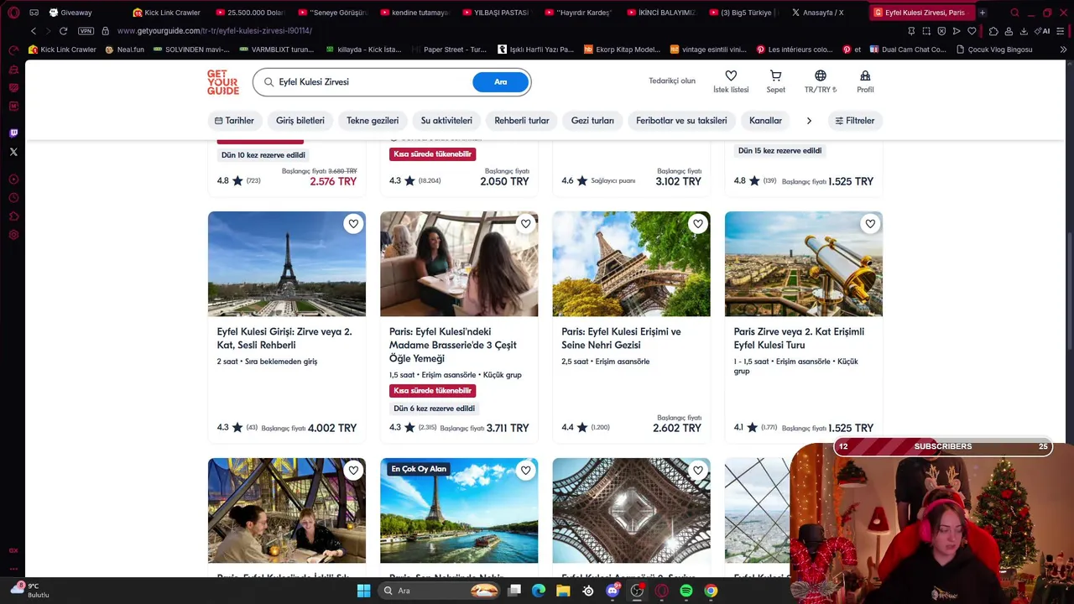
Task: Select the Tekne gezileri filter chip
Action: coord(373,121)
